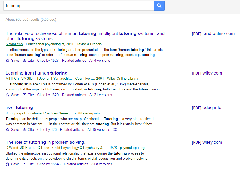Show "All 19 versions" of Topping's paper

tap(99, 129)
